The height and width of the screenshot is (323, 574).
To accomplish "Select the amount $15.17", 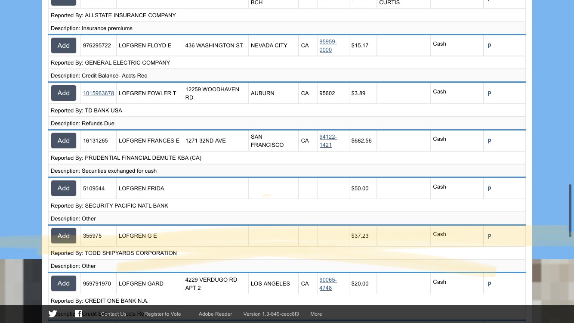I will click(x=360, y=46).
